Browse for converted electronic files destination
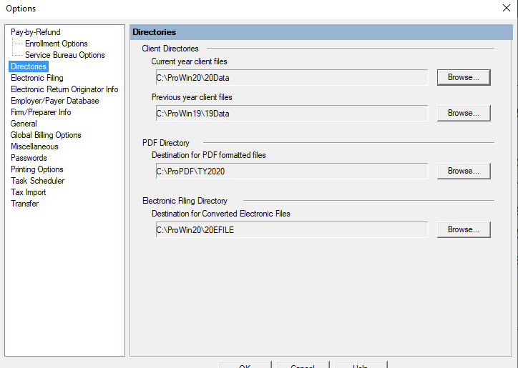Image resolution: width=518 pixels, height=368 pixels. pyautogui.click(x=464, y=229)
